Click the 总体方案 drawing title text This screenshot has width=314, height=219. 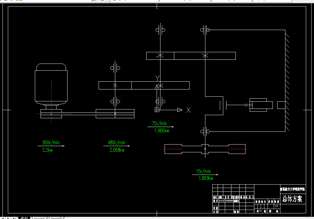pos(292,199)
